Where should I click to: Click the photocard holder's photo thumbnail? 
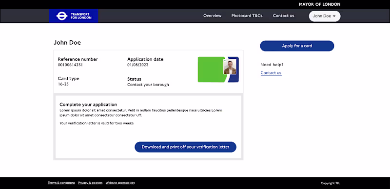230,67
